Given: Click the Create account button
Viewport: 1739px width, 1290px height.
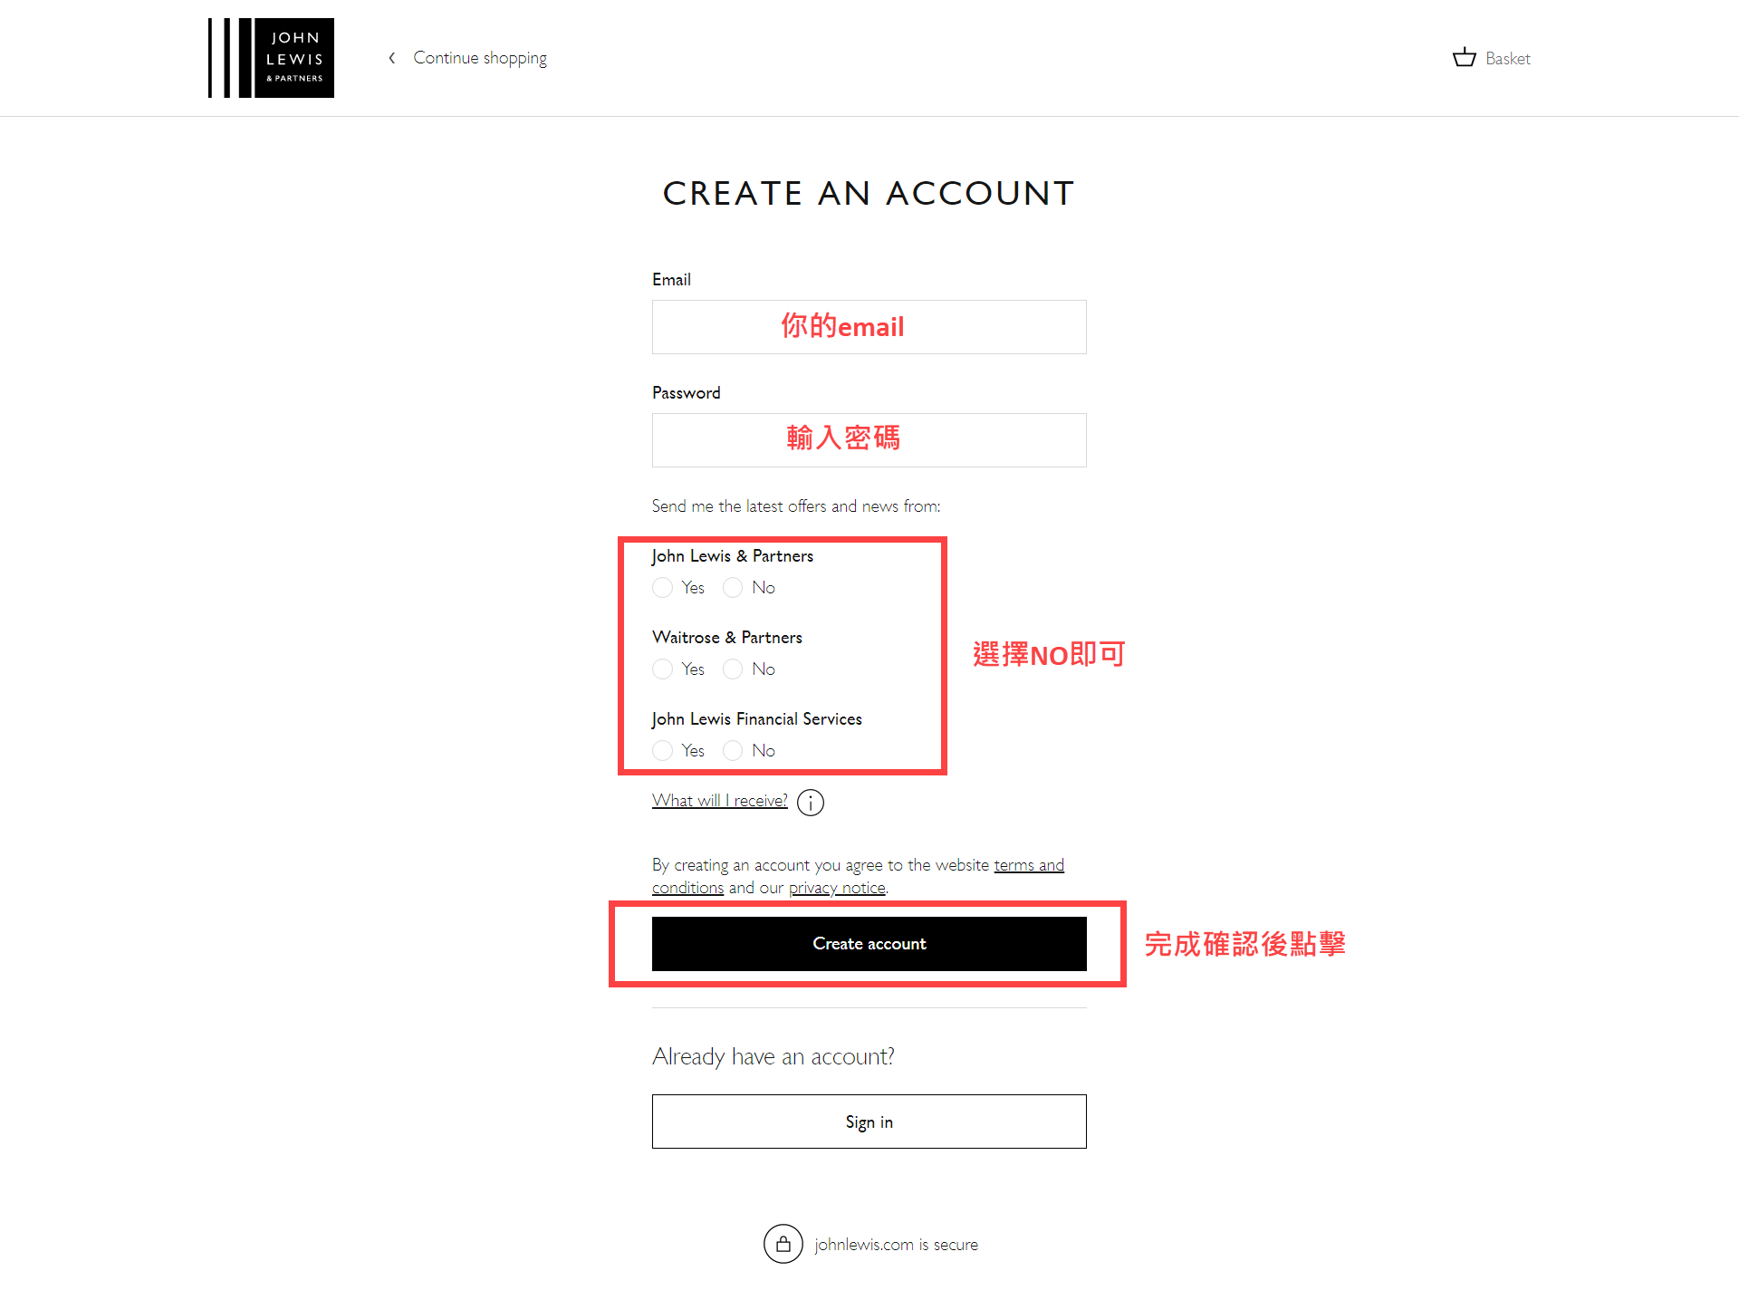Looking at the screenshot, I should (869, 944).
